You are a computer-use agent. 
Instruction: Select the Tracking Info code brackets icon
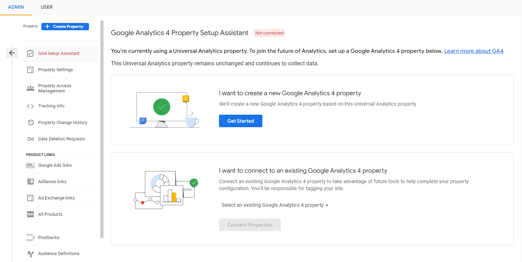pos(30,106)
